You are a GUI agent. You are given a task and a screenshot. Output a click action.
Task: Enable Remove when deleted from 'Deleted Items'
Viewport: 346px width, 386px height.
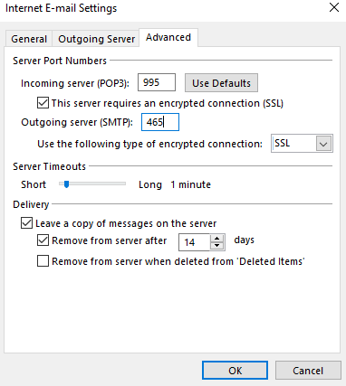pos(43,261)
